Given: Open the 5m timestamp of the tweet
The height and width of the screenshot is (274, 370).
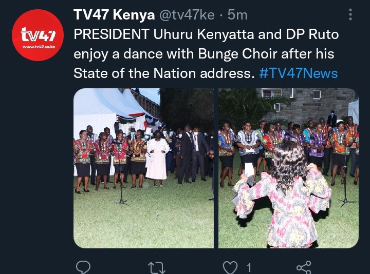Looking at the screenshot, I should tap(237, 15).
